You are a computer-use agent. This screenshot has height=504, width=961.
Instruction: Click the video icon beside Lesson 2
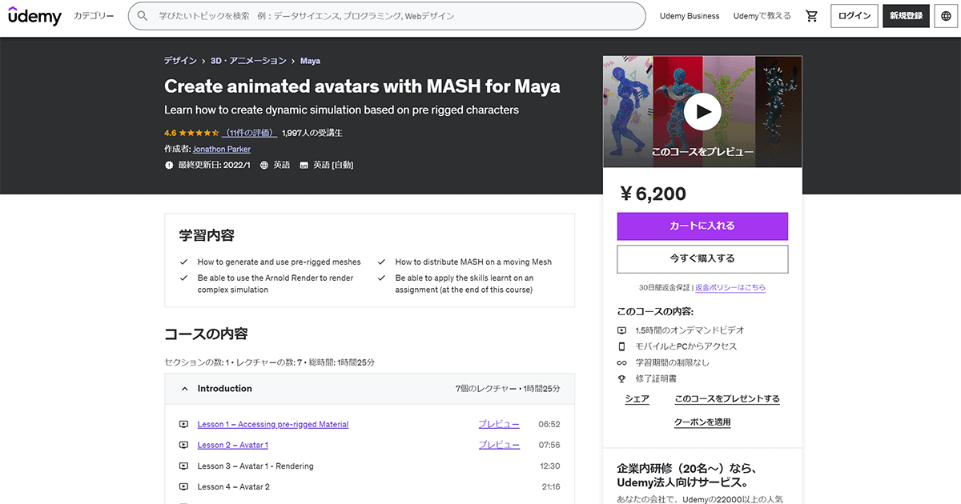(183, 445)
